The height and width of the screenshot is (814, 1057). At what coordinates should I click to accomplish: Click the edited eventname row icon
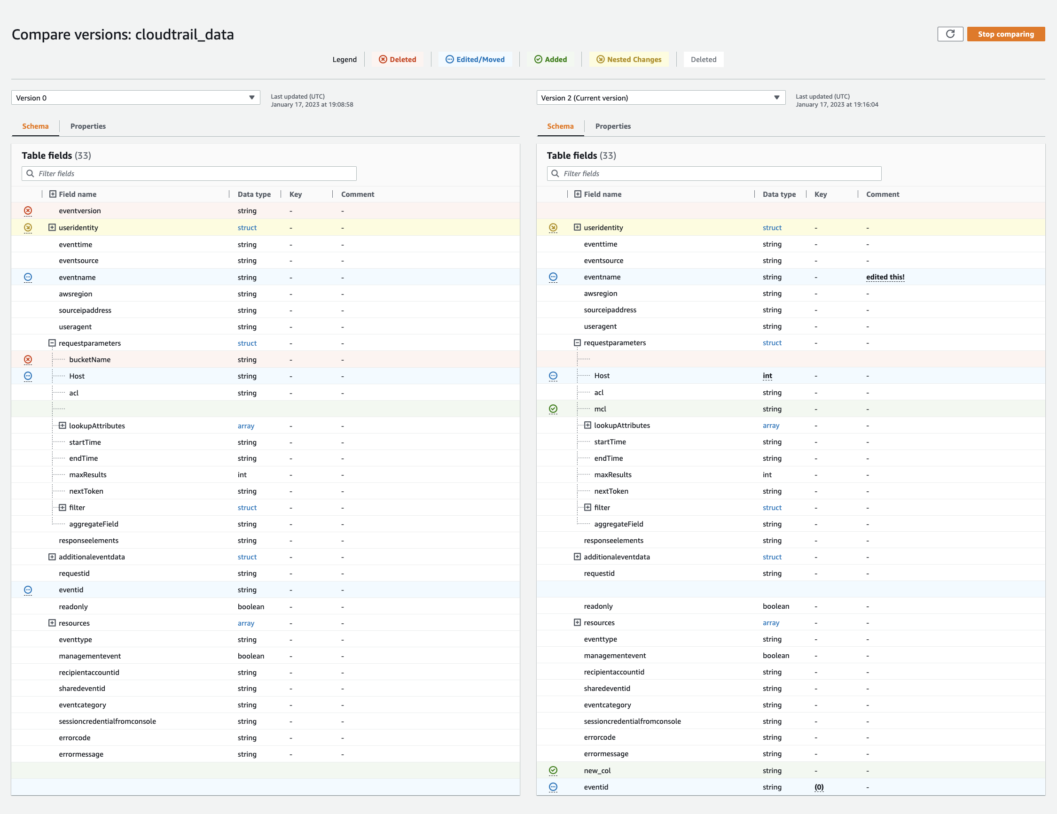pos(553,277)
